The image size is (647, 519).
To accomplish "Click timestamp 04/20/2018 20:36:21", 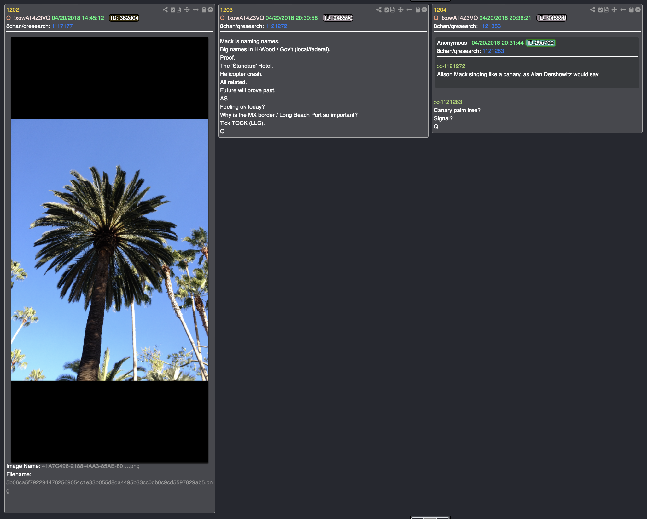I will (x=505, y=18).
